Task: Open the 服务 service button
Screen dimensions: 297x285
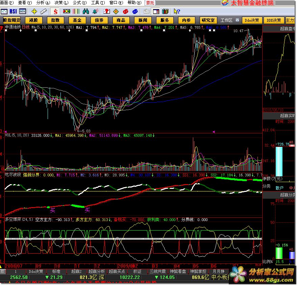Action: pos(165,20)
